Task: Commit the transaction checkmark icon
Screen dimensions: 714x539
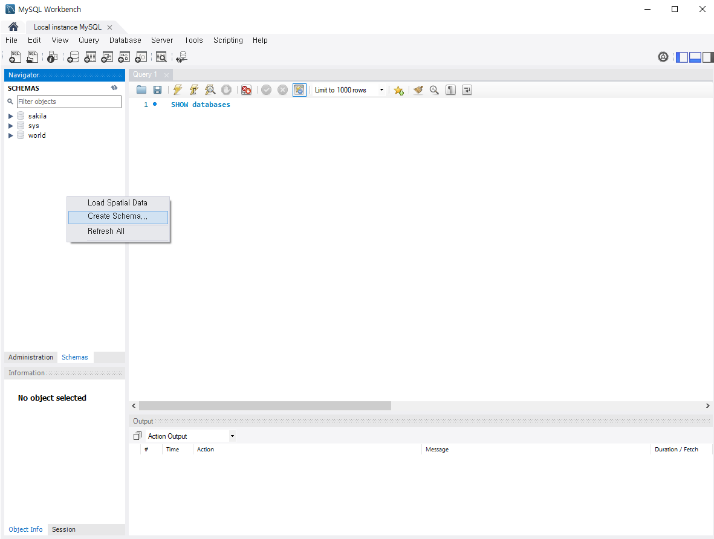Action: coord(267,89)
